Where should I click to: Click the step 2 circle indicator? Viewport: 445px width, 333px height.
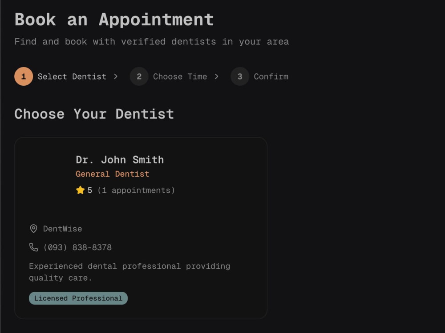(x=139, y=76)
